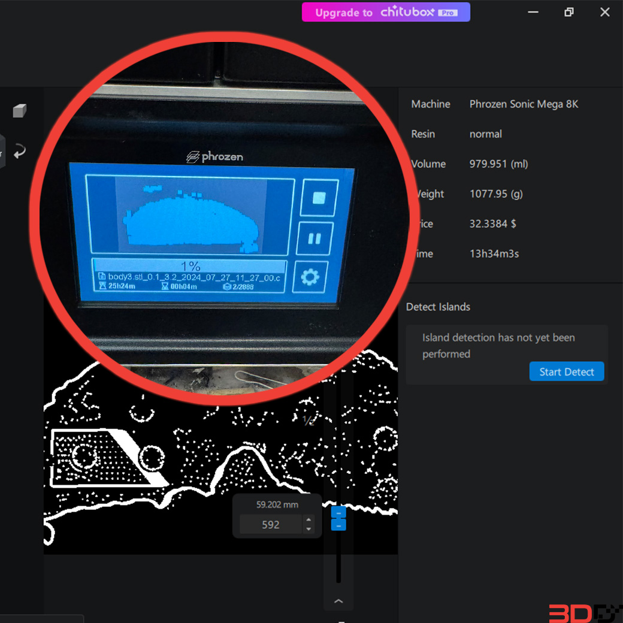Select the weight value 1077.95 (g)
The width and height of the screenshot is (623, 623).
[x=496, y=194]
